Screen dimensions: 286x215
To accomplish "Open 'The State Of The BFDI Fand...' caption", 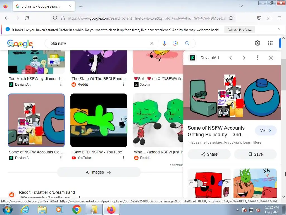I will 99,79.
